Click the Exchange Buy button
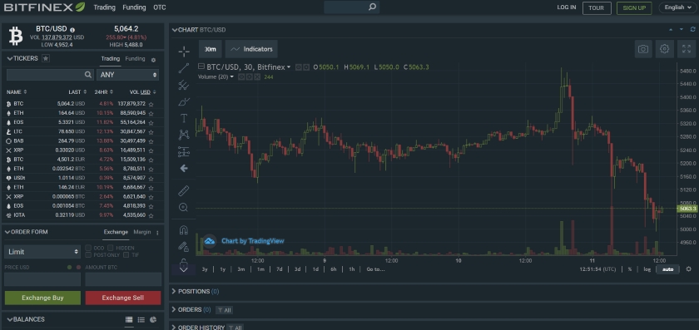699x330 pixels. pyautogui.click(x=42, y=298)
